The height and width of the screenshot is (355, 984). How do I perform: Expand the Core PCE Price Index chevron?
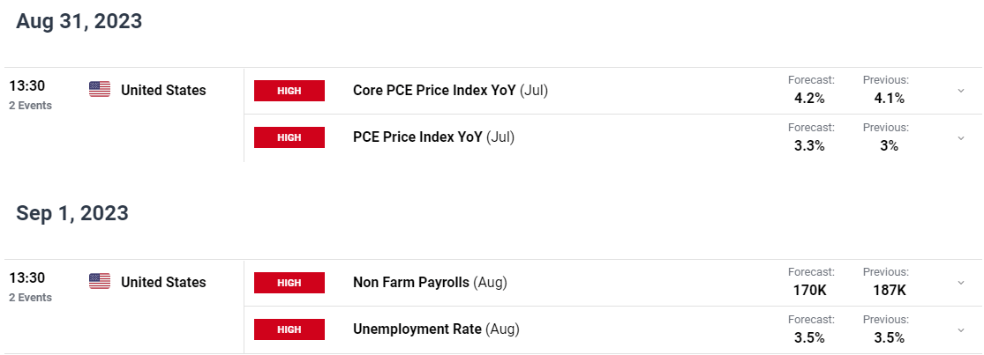961,91
